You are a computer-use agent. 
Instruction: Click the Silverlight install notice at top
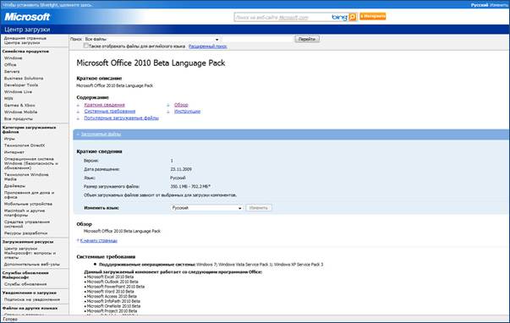click(47, 5)
